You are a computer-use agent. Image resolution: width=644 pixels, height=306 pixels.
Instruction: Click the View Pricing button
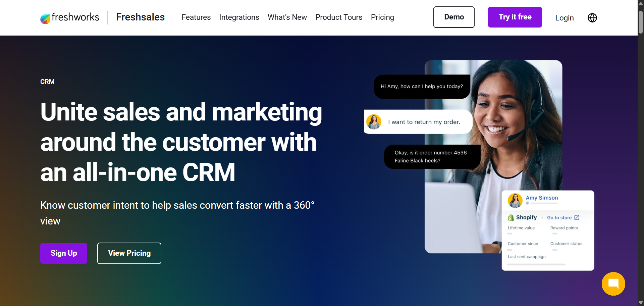(129, 253)
